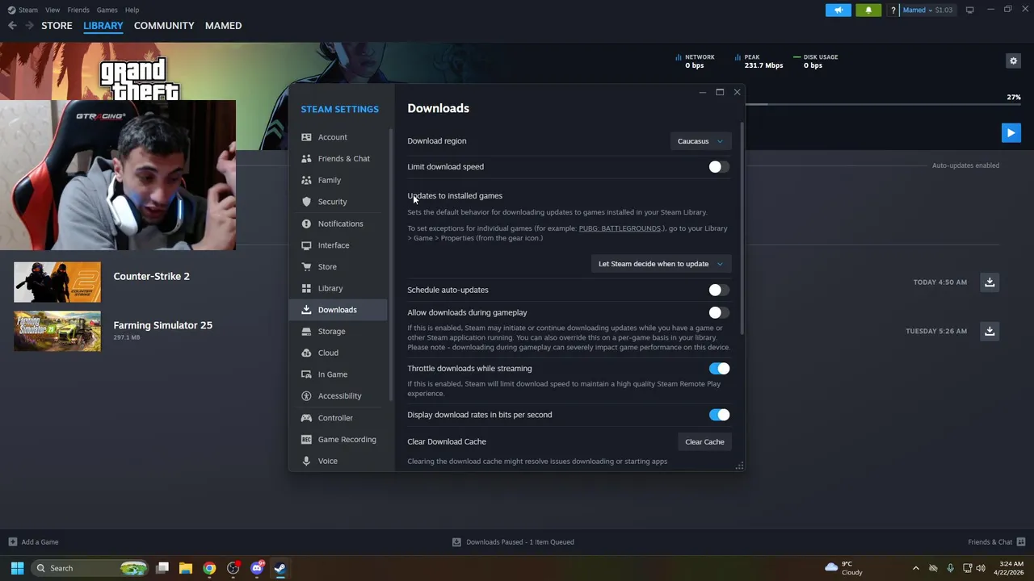Show hidden system tray icons
Viewport: 1034px width, 581px height.
[915, 568]
